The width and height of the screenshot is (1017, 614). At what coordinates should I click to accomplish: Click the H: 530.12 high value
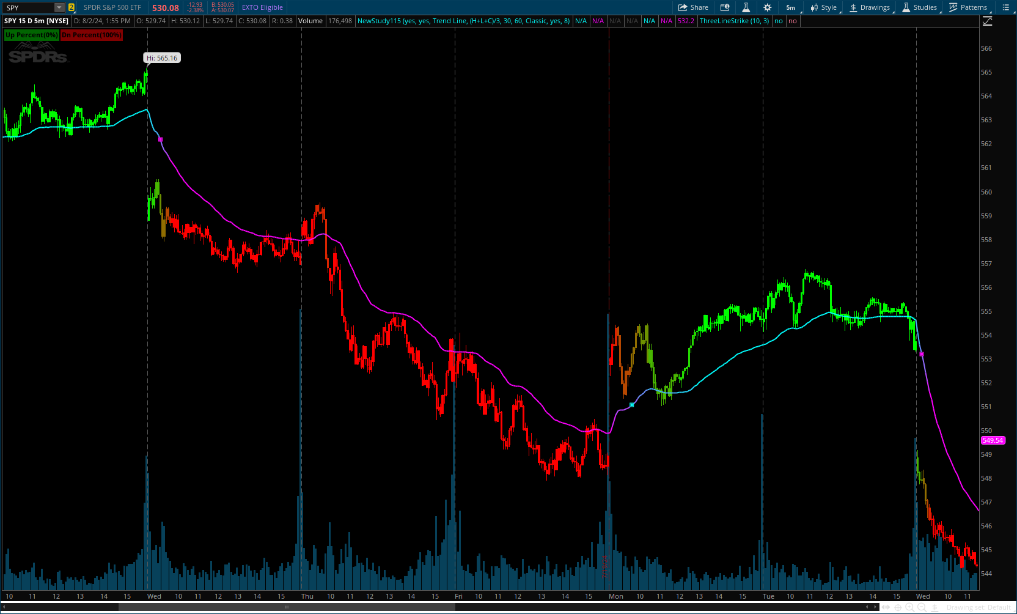tap(185, 21)
